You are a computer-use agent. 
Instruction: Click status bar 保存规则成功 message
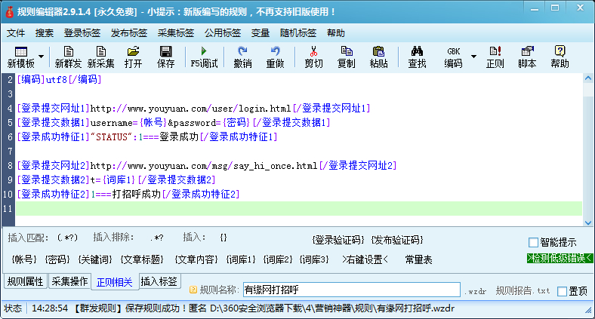pyautogui.click(x=156, y=308)
